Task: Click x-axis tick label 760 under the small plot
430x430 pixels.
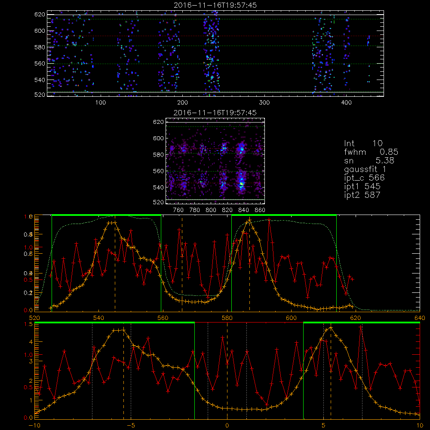Action: pos(178,210)
